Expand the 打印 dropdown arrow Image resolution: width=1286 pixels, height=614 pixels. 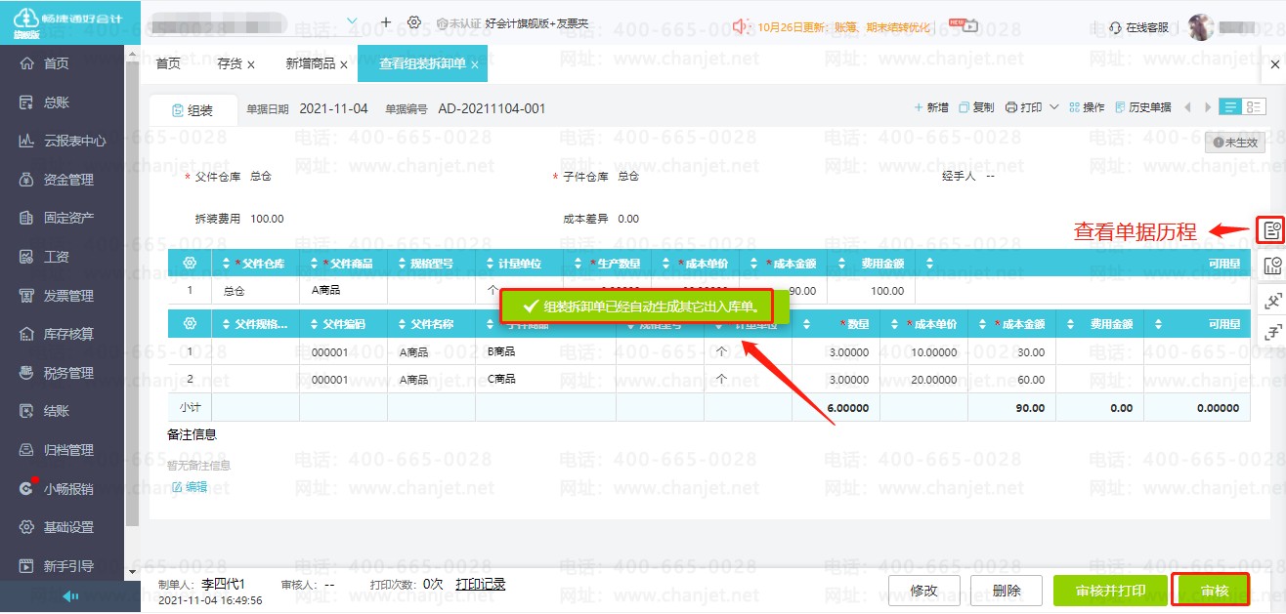pos(1054,107)
